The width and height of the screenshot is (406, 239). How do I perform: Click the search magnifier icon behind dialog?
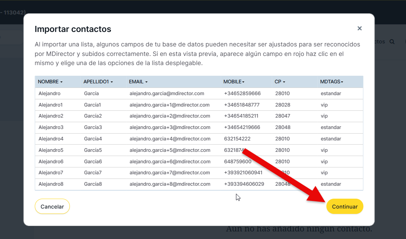click(392, 42)
